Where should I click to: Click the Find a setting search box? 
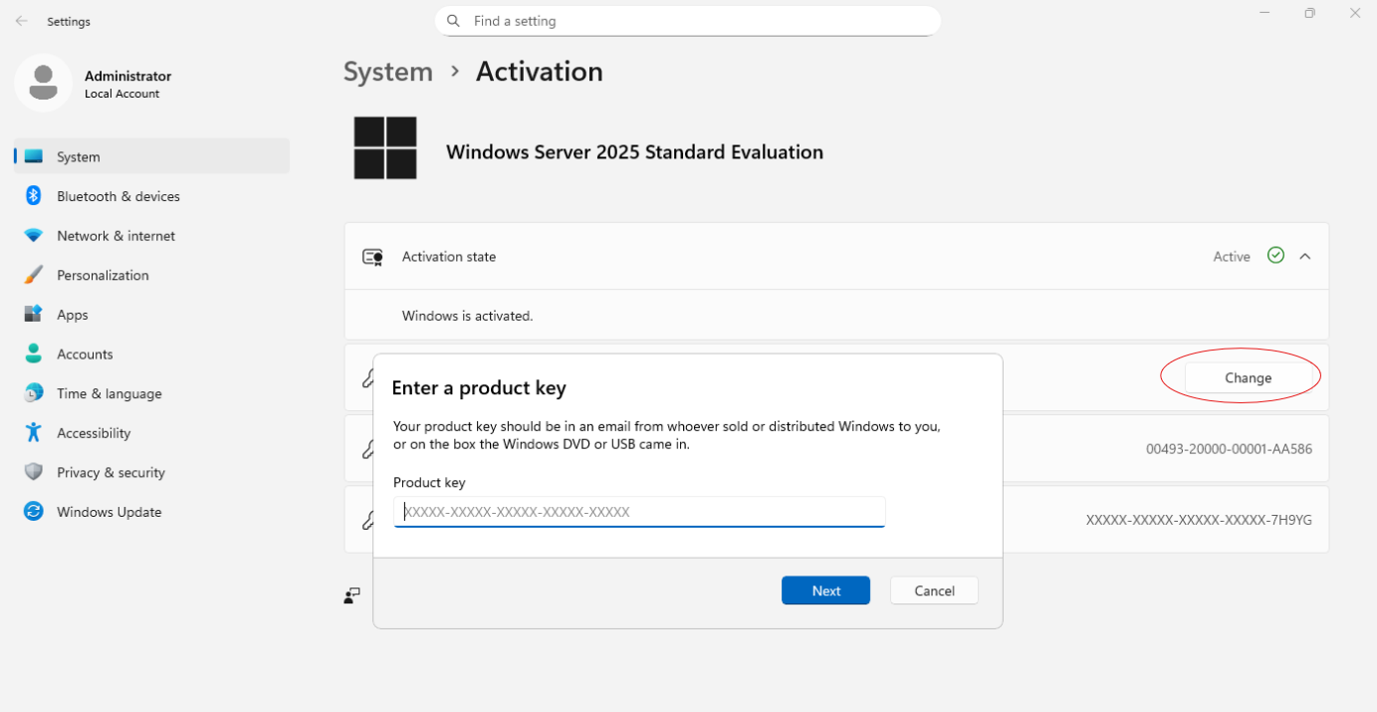688,21
